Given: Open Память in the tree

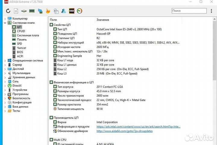Looking at the screenshot, I should (22, 39).
